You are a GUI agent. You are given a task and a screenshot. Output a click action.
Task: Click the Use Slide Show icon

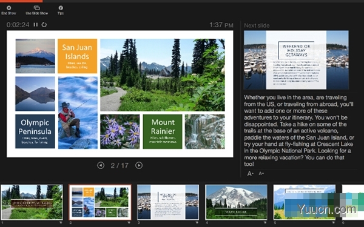click(x=36, y=8)
